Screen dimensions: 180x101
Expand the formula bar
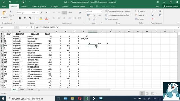pyautogui.click(x=178, y=27)
